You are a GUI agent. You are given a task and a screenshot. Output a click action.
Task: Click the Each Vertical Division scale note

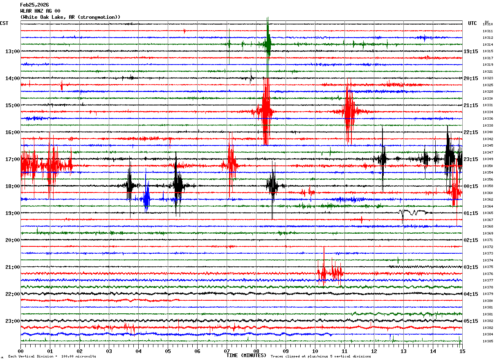click(52, 356)
